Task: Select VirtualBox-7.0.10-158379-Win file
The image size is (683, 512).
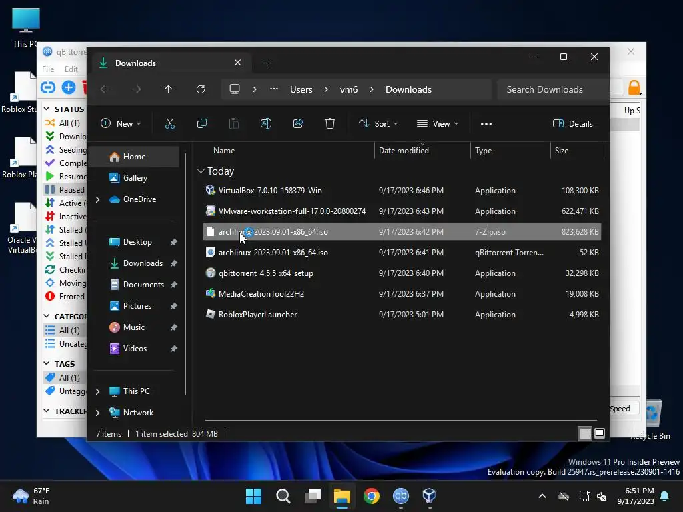Action: (402, 190)
